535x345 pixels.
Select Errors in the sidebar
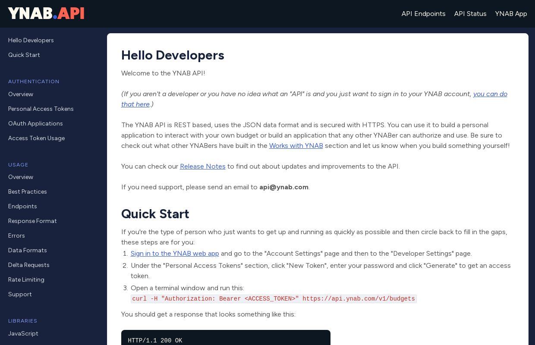16,236
